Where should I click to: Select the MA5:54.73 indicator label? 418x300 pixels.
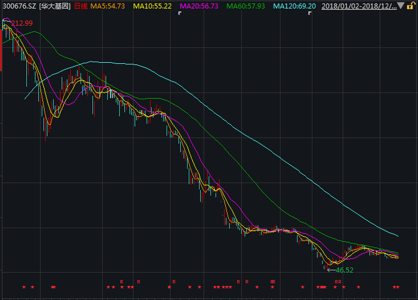click(x=107, y=6)
